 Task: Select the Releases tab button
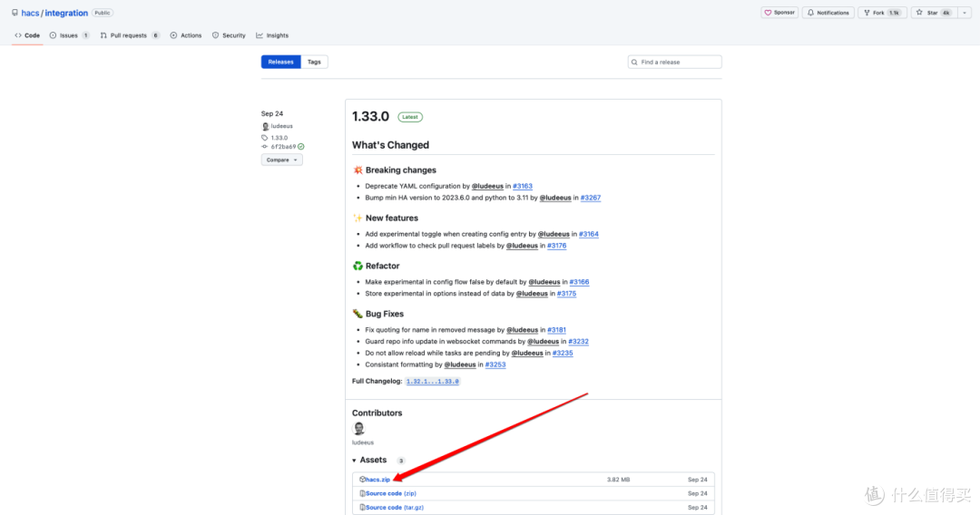point(280,62)
